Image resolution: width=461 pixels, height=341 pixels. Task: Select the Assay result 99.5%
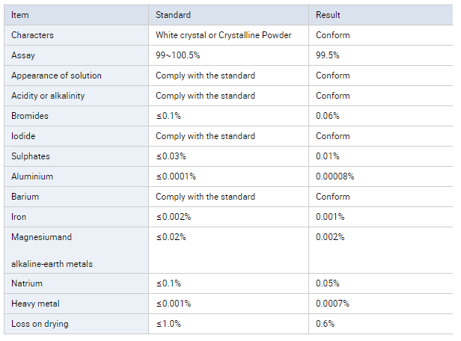click(x=329, y=55)
